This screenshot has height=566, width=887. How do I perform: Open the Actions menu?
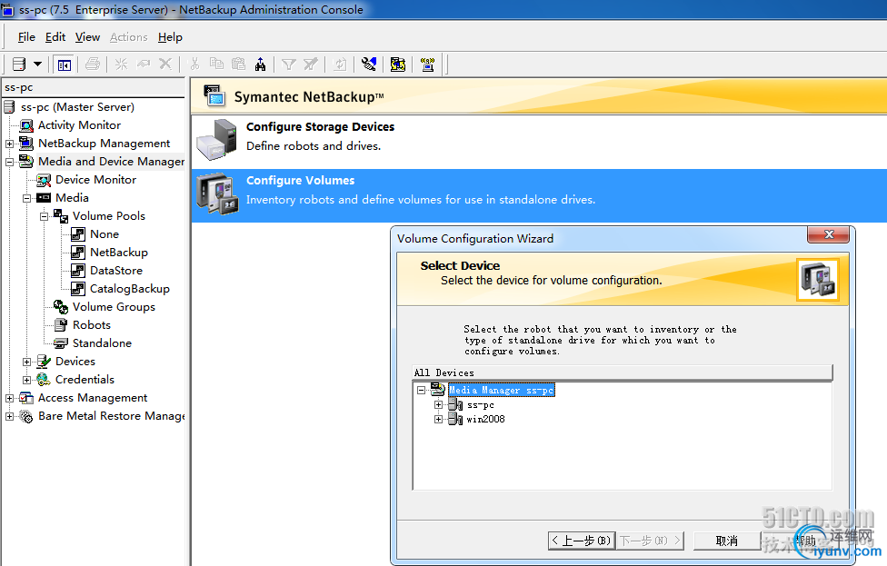point(128,37)
